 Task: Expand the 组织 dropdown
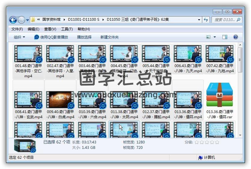19,37
